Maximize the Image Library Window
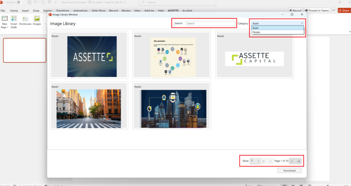Viewport: 351px width, 186px height. (292, 14)
